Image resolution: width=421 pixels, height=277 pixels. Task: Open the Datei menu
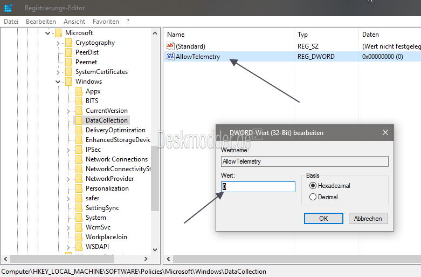(11, 22)
